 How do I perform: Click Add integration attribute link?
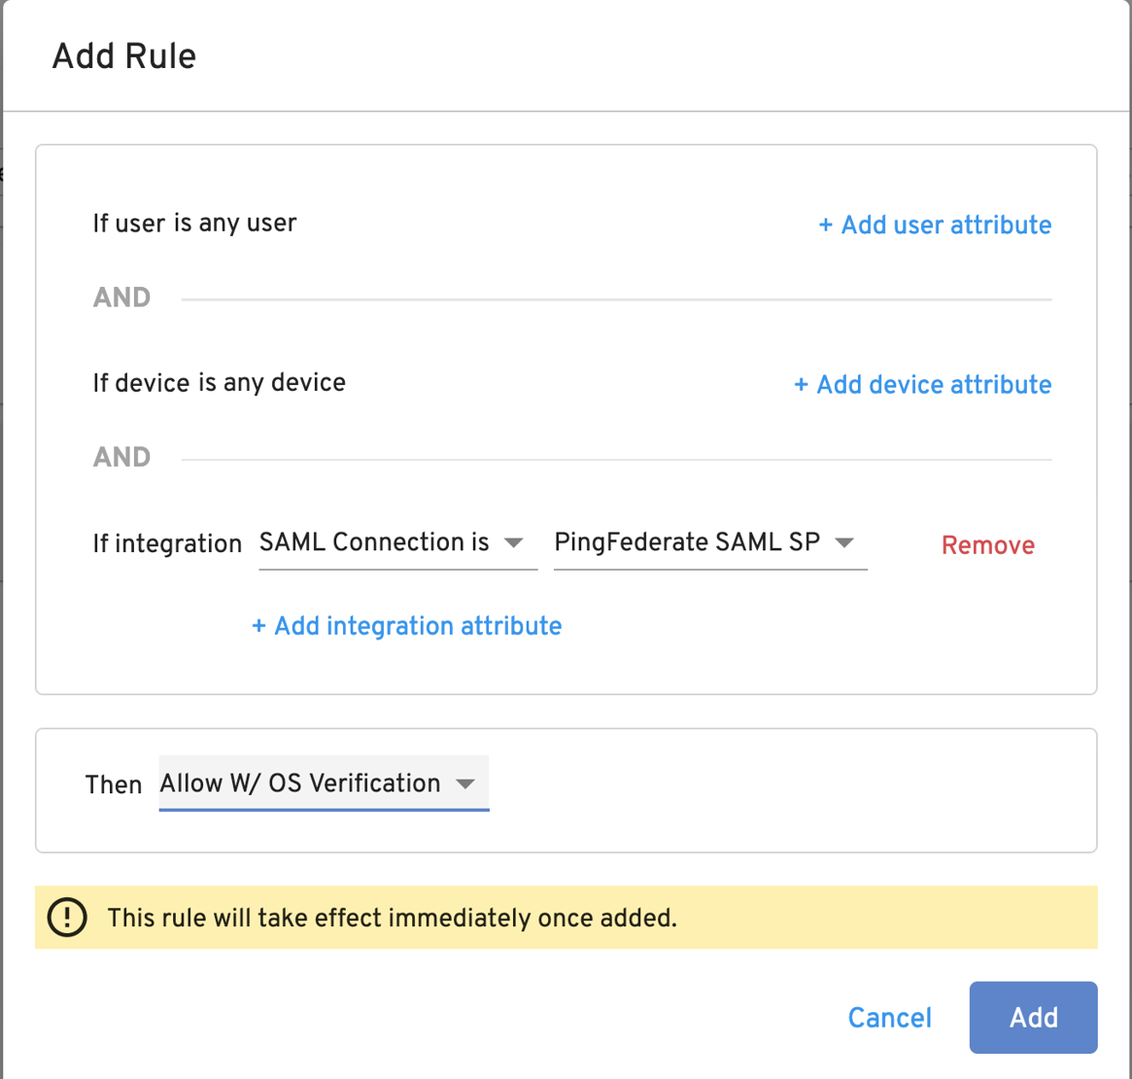(406, 626)
